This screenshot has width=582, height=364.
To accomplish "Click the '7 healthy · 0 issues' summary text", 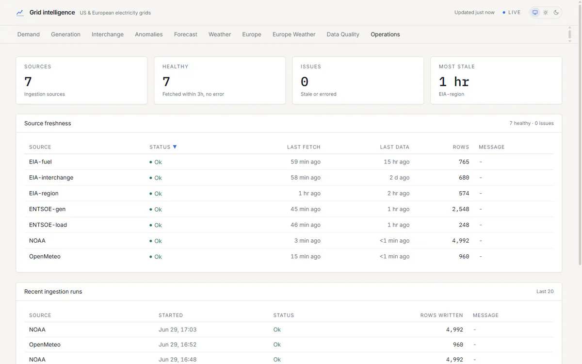I will (x=531, y=123).
